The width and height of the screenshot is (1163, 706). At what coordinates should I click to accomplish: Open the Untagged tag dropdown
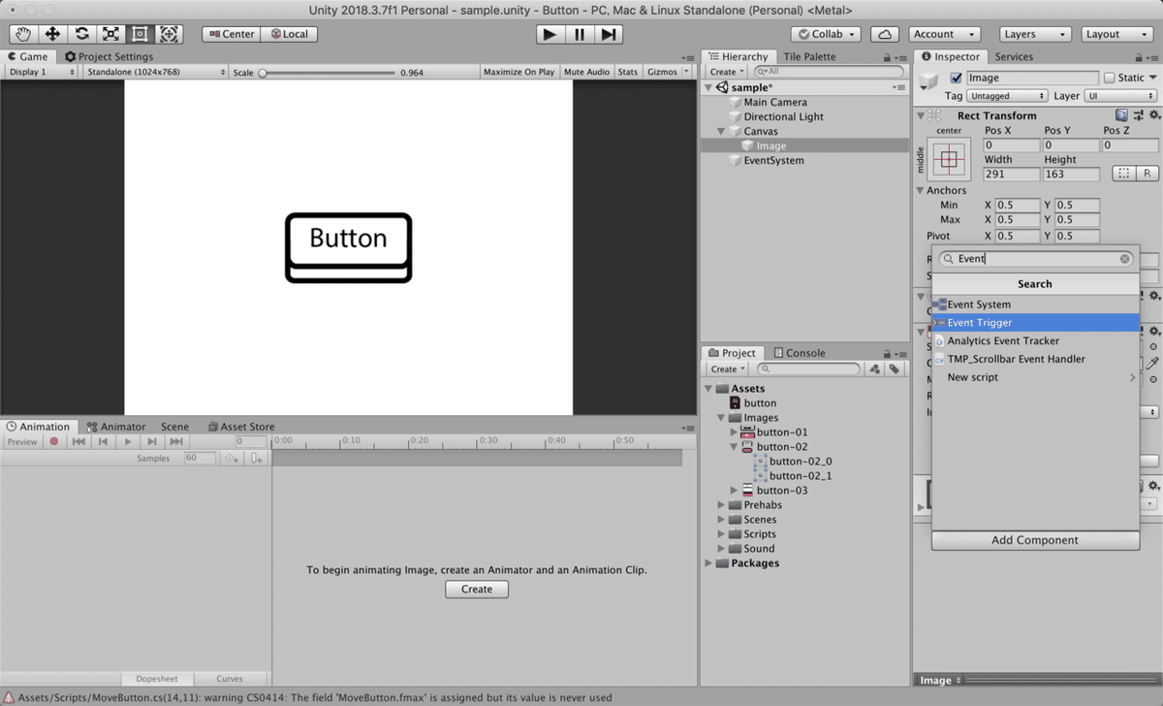[x=1008, y=96]
